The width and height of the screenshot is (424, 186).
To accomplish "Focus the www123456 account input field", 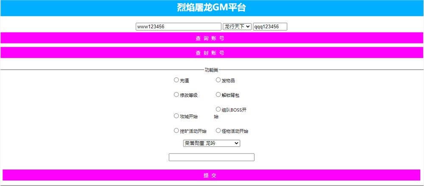I will tap(179, 27).
